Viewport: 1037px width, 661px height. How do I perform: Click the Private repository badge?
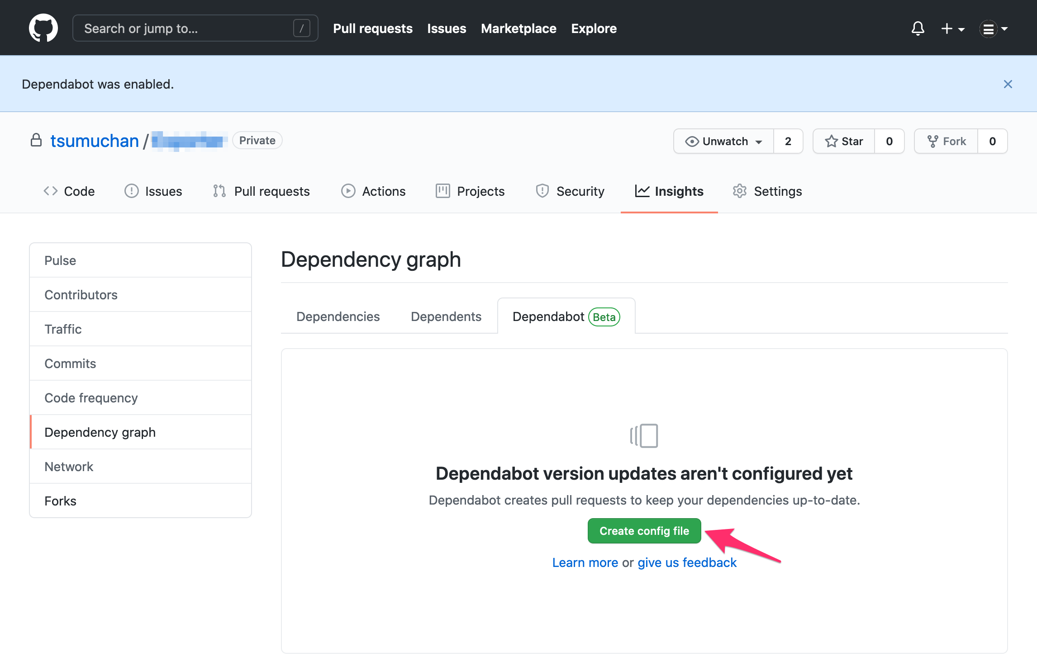click(x=257, y=140)
